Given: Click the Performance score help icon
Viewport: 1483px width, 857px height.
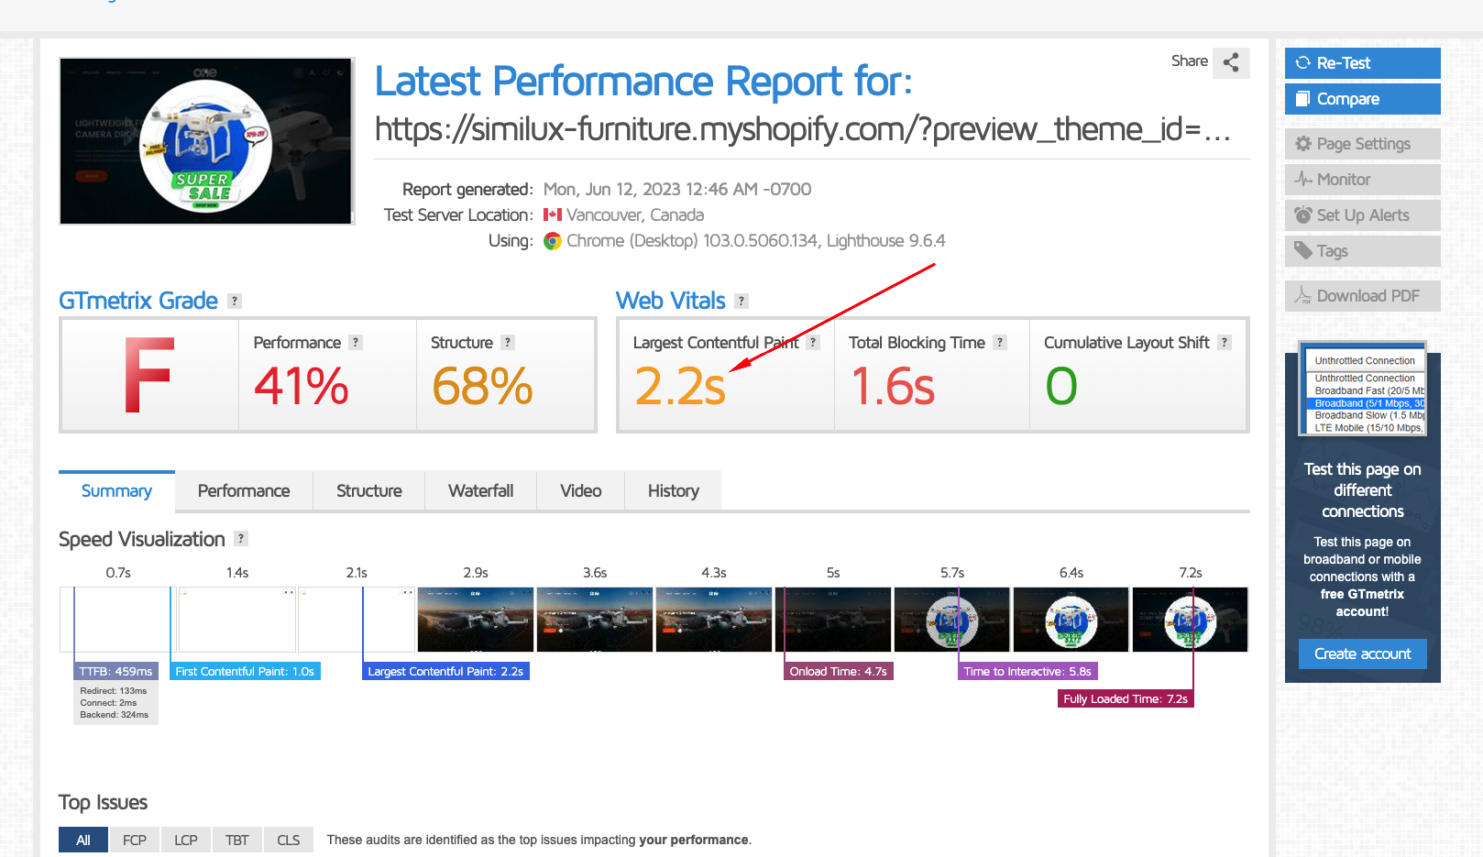Looking at the screenshot, I should (x=356, y=342).
